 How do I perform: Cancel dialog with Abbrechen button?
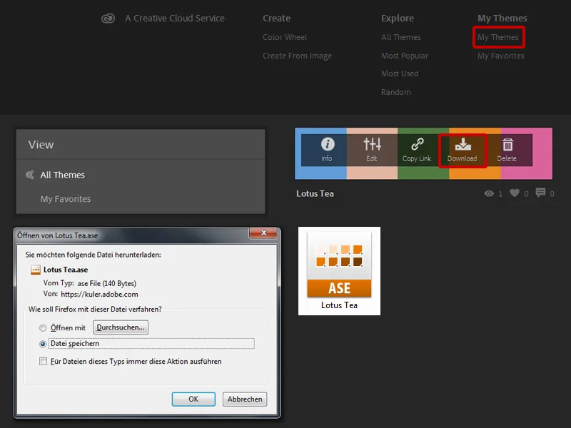[x=245, y=399]
